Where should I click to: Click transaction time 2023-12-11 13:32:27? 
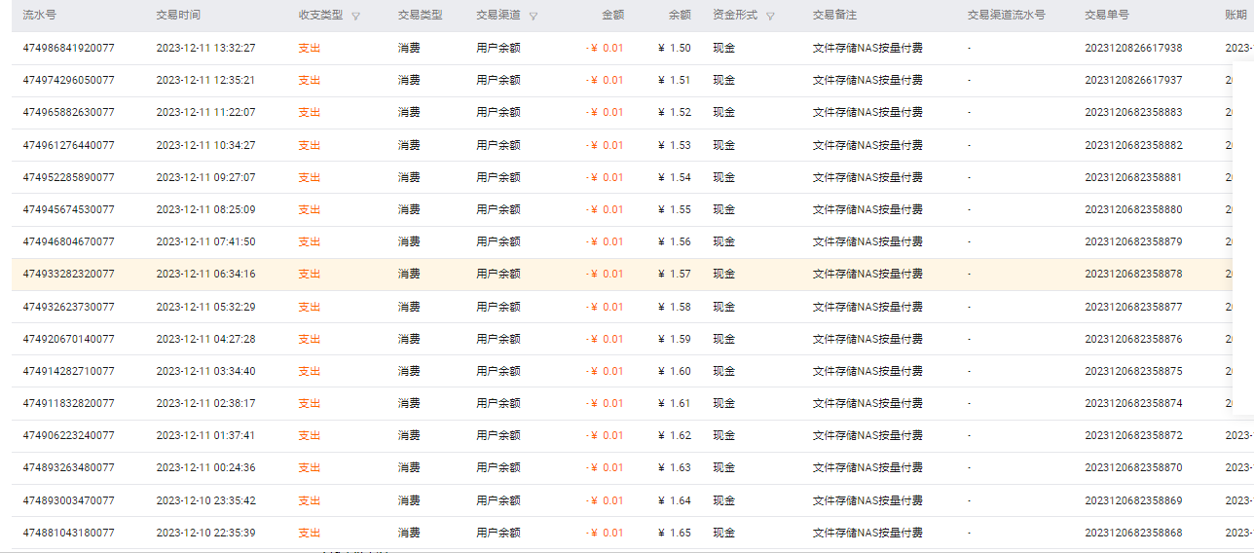tap(205, 49)
